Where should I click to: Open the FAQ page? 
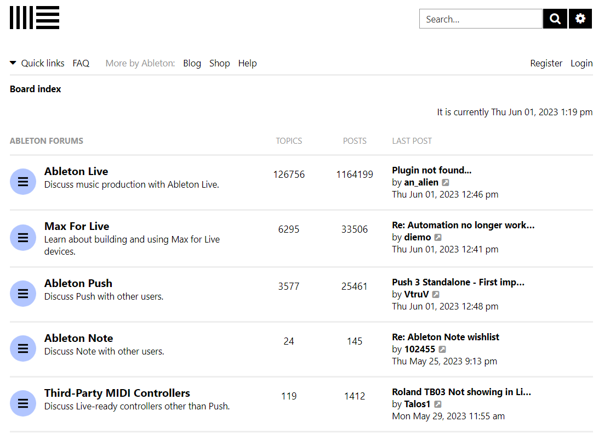coord(81,63)
